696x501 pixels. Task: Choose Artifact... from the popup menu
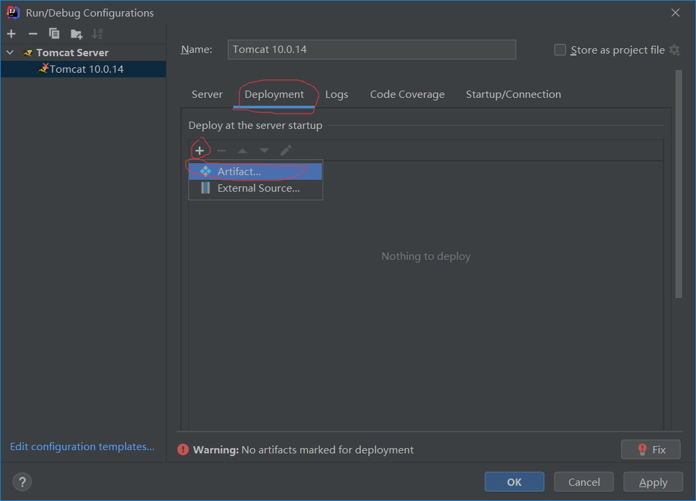[255, 171]
